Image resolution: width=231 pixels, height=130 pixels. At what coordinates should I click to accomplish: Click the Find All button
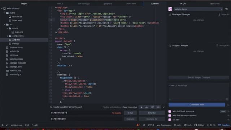pyautogui.click(x=152, y=113)
